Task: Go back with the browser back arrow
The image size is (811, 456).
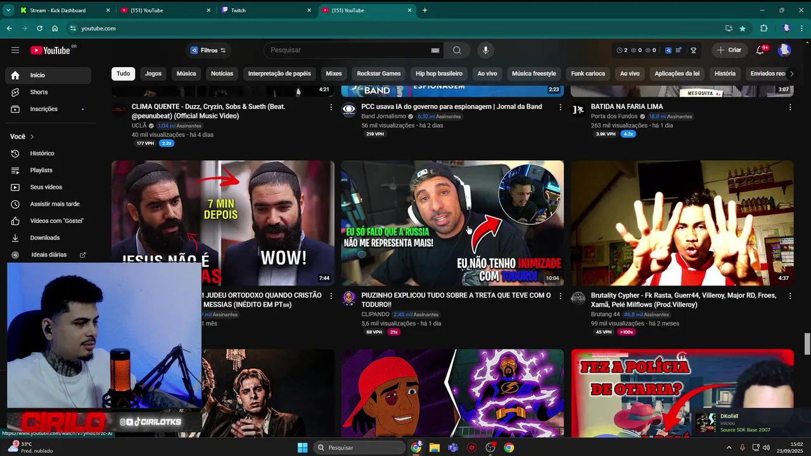Action: point(9,28)
